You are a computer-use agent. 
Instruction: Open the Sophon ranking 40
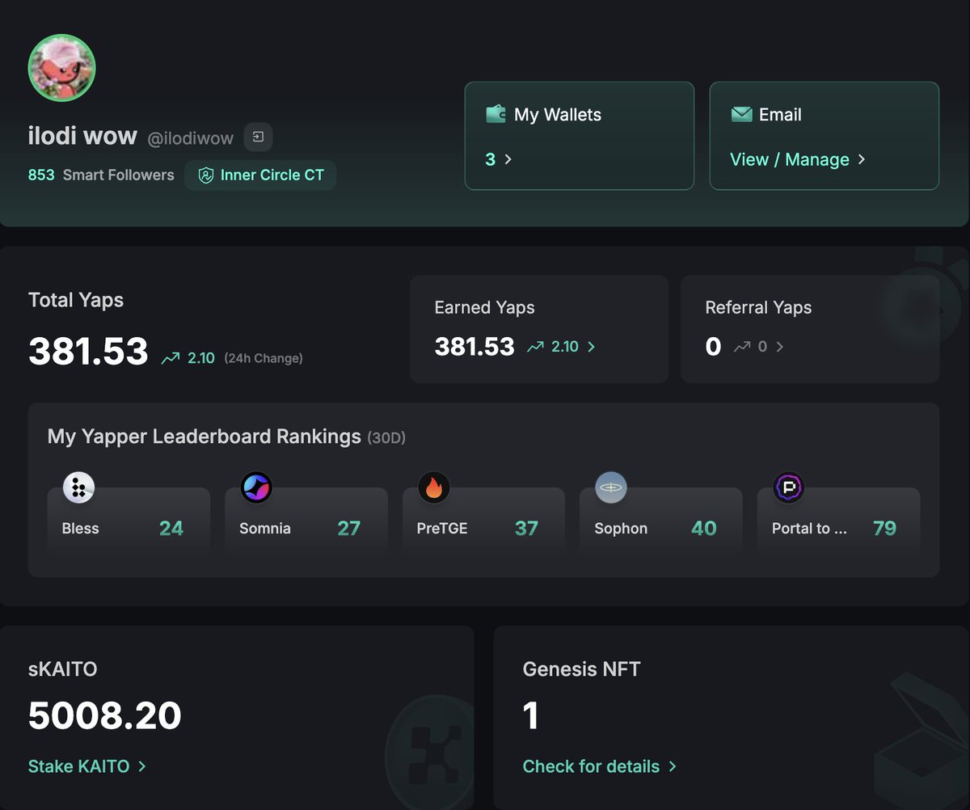click(704, 528)
